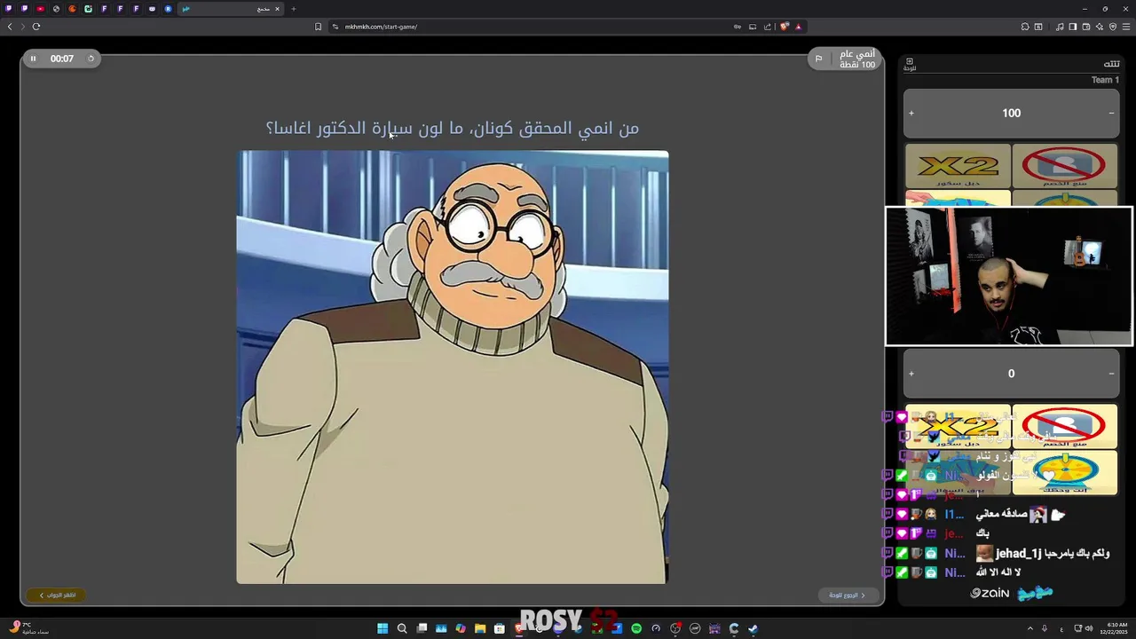Click the weather widget on taskbar
1136x639 pixels.
coord(29,628)
